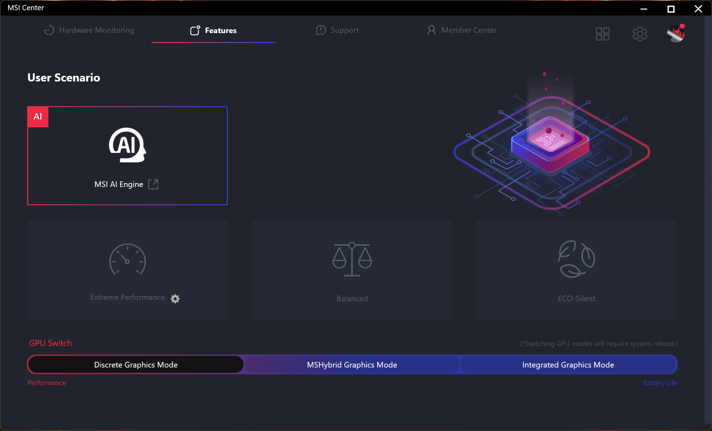Image resolution: width=712 pixels, height=431 pixels.
Task: Click the MSI Center title text
Action: click(x=26, y=8)
